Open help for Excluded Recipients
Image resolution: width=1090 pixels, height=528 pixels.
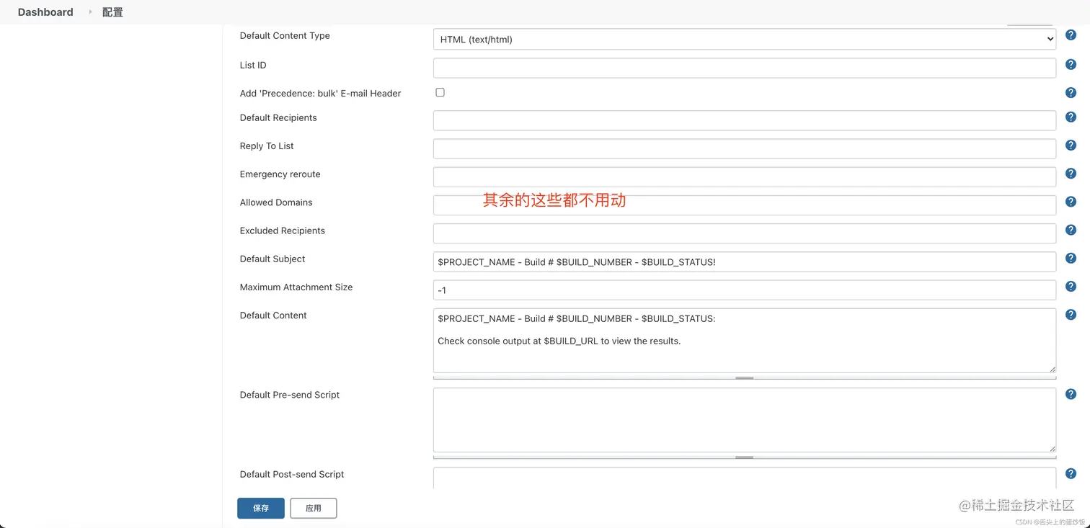(x=1071, y=230)
